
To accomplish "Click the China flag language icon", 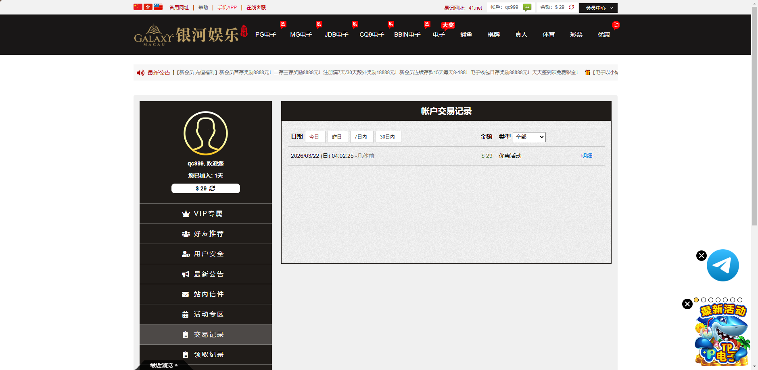I will 138,7.
